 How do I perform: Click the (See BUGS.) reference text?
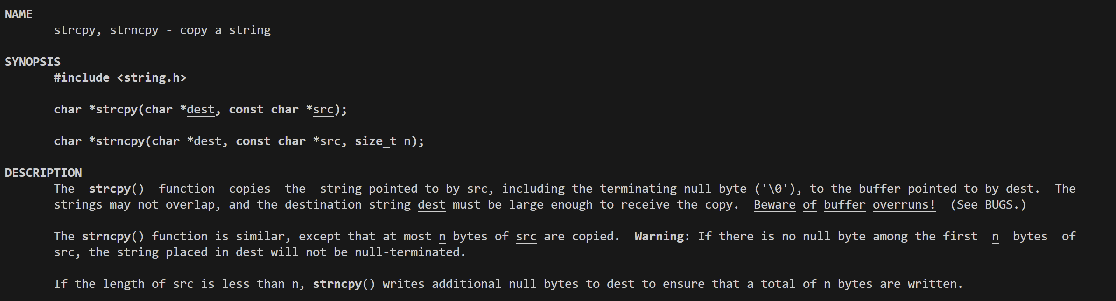click(x=988, y=205)
